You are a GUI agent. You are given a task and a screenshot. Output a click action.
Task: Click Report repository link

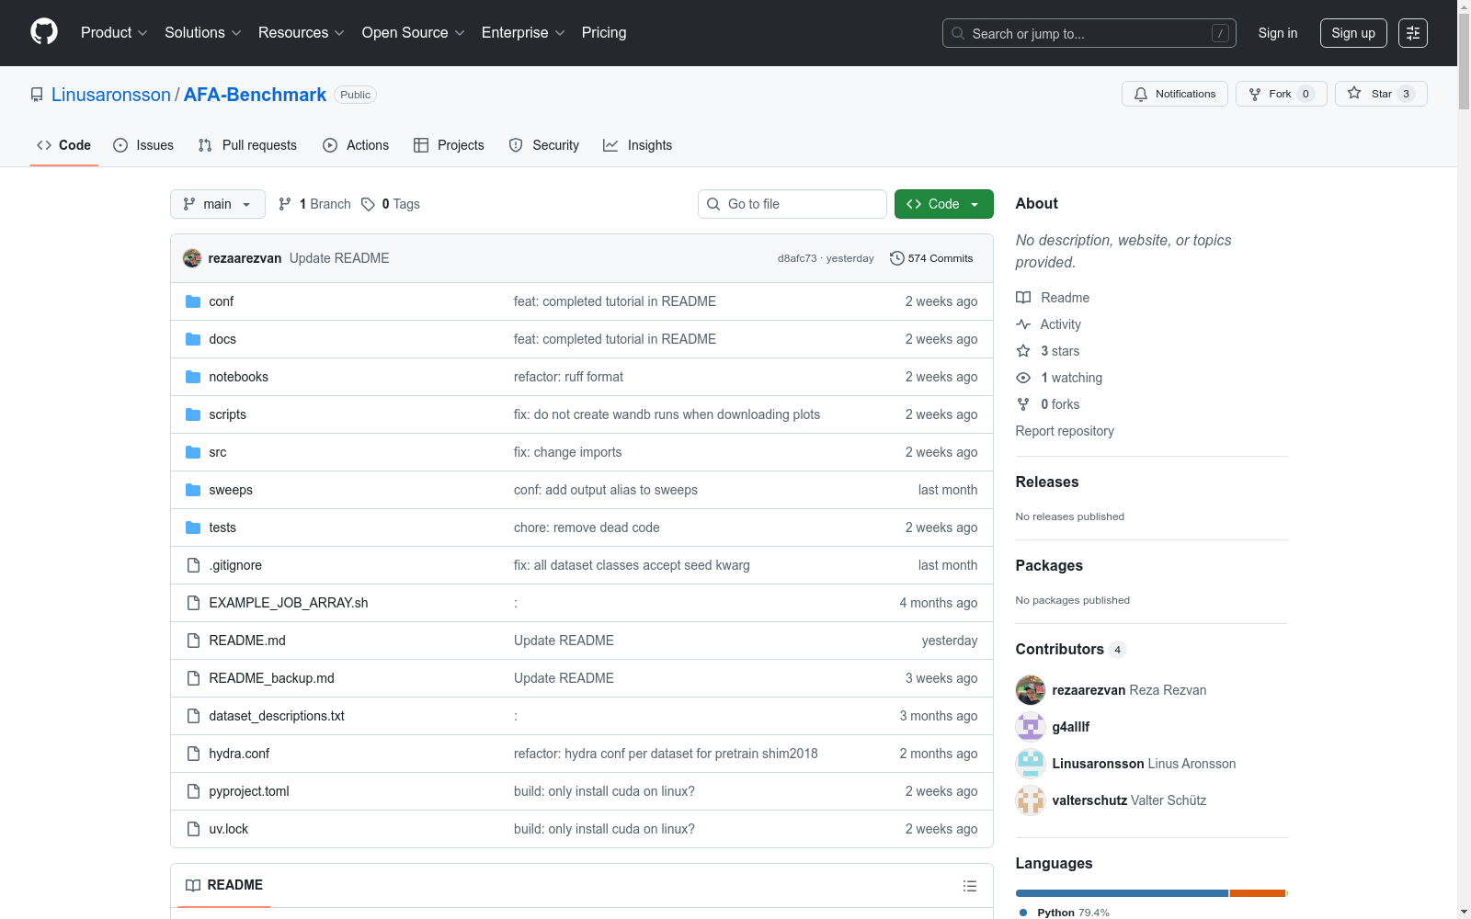pos(1065,431)
